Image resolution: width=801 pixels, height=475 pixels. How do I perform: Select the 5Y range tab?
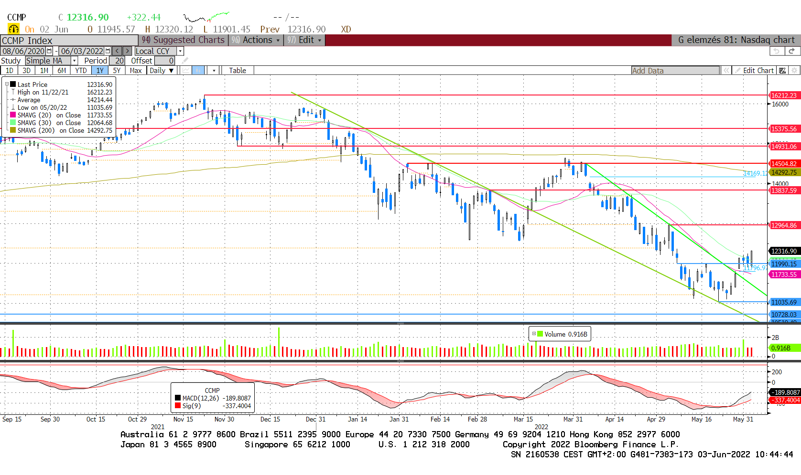117,71
